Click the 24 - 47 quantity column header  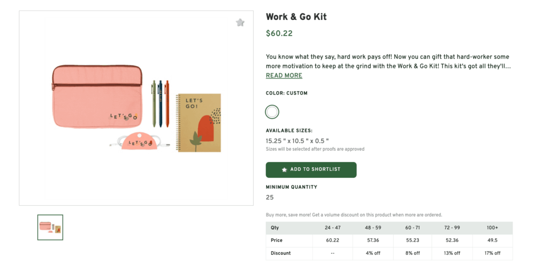coord(333,228)
